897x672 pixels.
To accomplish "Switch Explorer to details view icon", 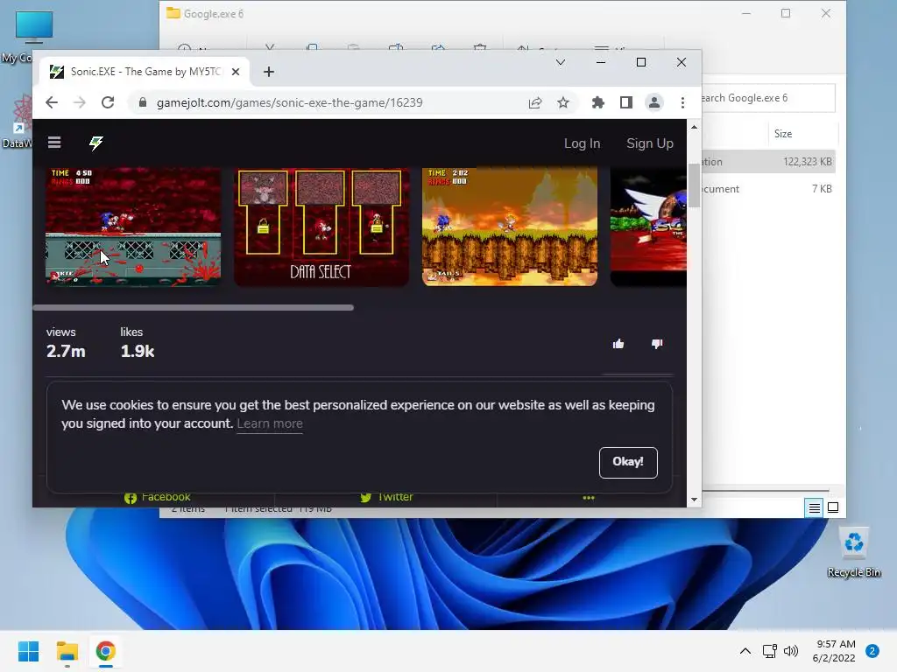I will point(814,507).
